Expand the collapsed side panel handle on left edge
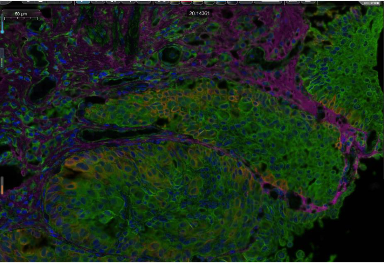 [2, 58]
